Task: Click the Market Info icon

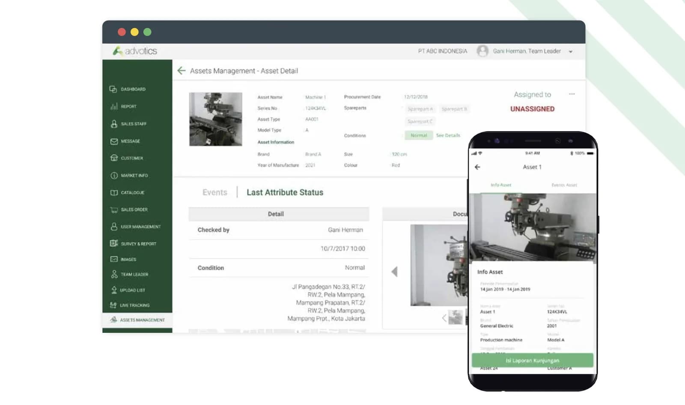Action: [x=114, y=176]
